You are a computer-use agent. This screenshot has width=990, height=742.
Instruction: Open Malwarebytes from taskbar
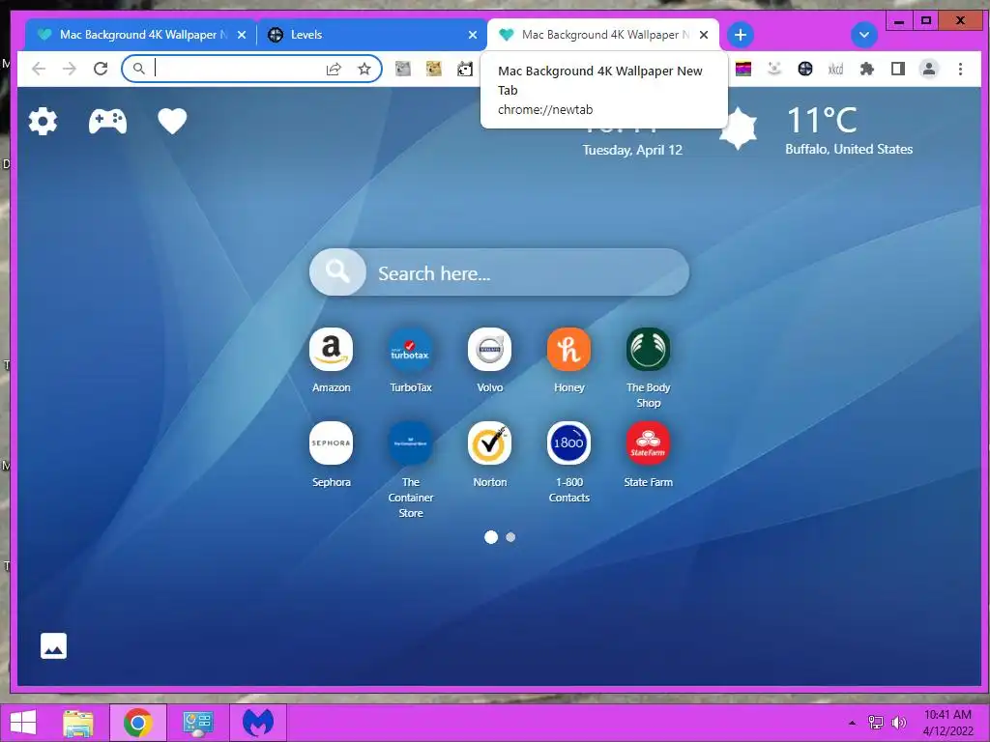pos(258,723)
